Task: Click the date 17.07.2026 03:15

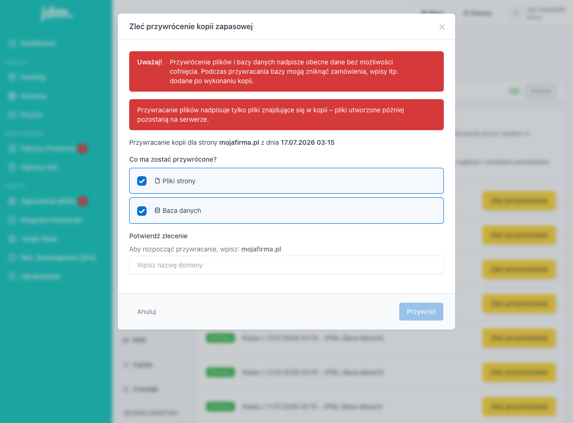Action: click(x=308, y=142)
